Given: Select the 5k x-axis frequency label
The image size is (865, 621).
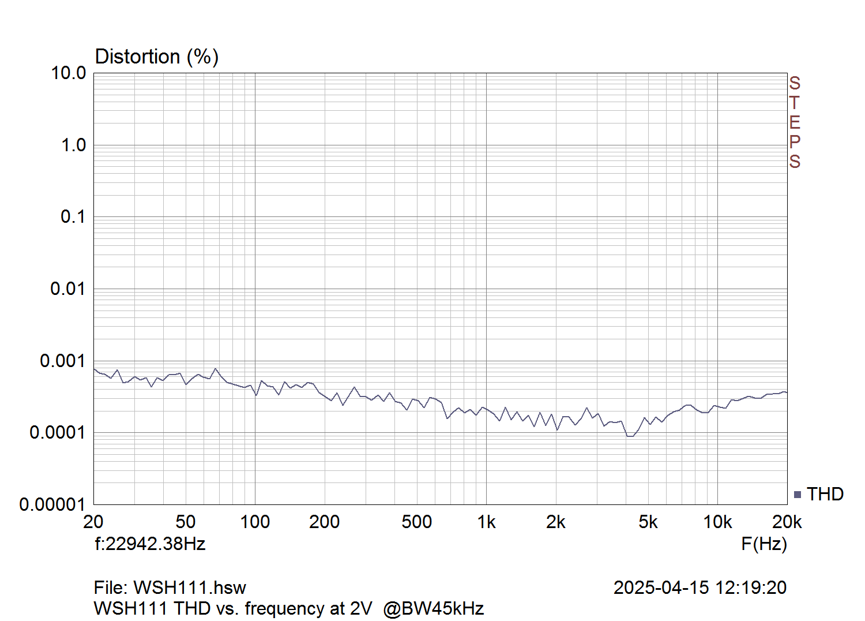Looking at the screenshot, I should pos(648,522).
